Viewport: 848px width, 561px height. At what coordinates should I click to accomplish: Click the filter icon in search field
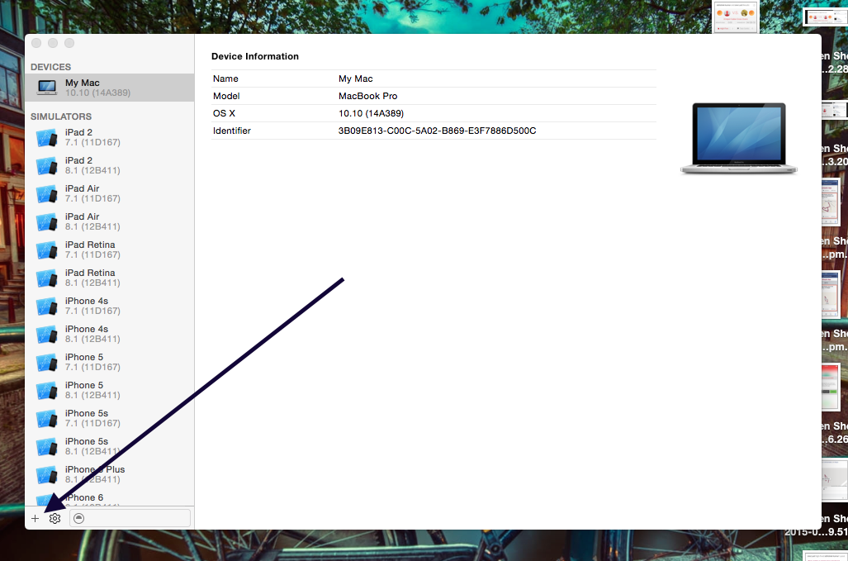79,518
